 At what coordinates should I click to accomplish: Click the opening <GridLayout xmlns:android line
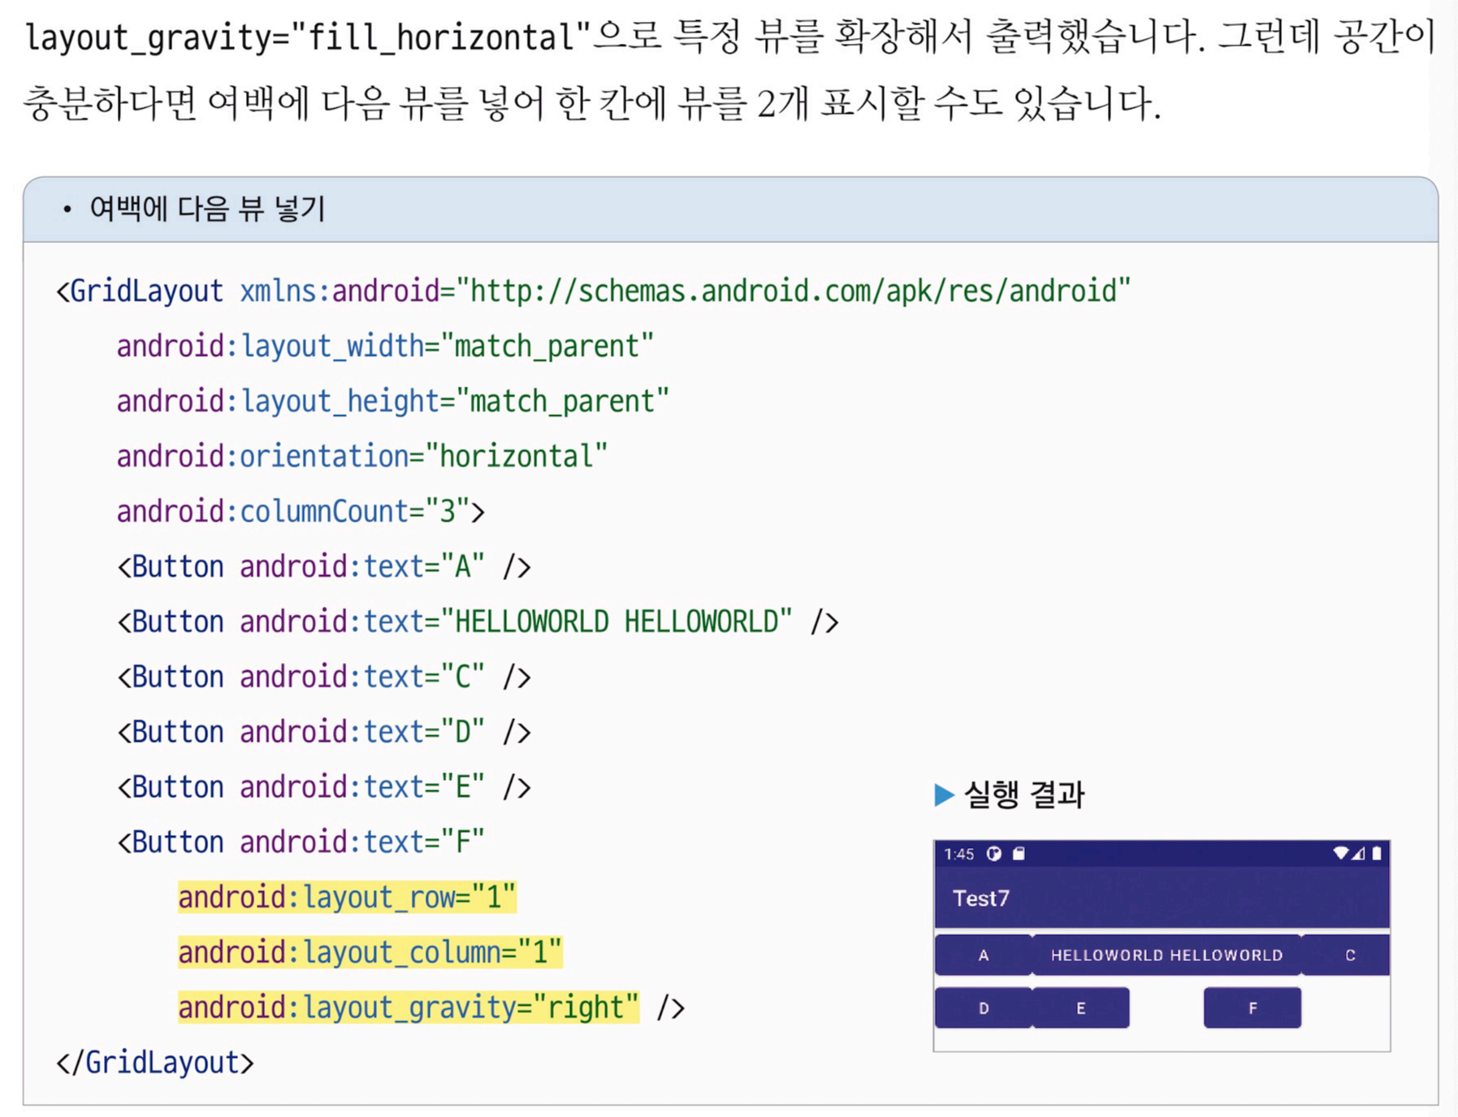tap(593, 291)
